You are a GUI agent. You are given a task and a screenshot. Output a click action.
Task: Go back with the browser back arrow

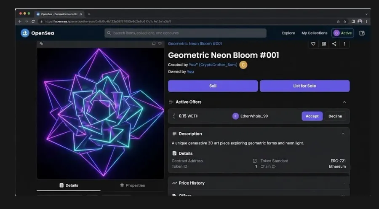(20, 21)
